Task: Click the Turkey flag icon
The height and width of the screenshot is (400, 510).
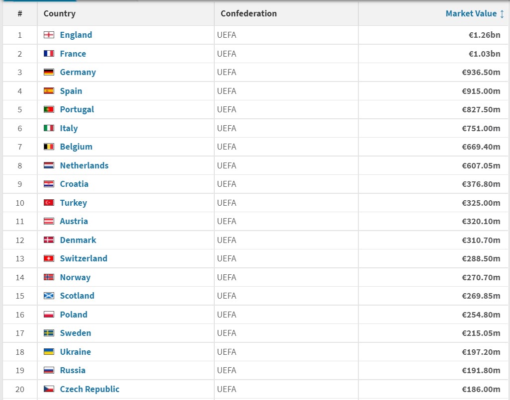Action: coord(49,203)
